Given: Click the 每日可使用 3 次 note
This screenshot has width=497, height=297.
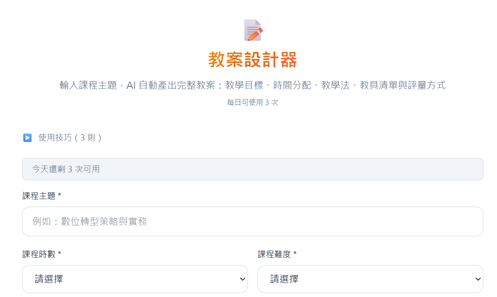Looking at the screenshot, I should 252,102.
